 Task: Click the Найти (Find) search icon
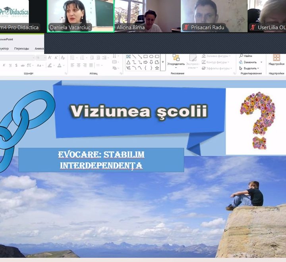click(246, 56)
